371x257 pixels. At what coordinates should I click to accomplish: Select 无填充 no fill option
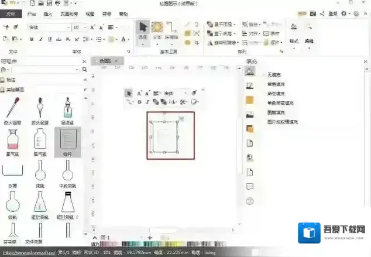(x=275, y=75)
